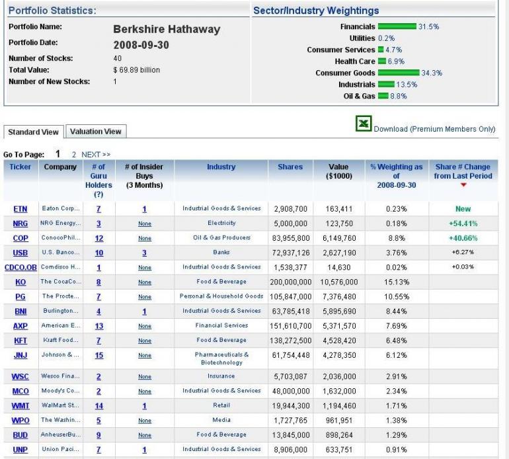
Task: Click the green Financials weighting bar
Action: point(397,26)
